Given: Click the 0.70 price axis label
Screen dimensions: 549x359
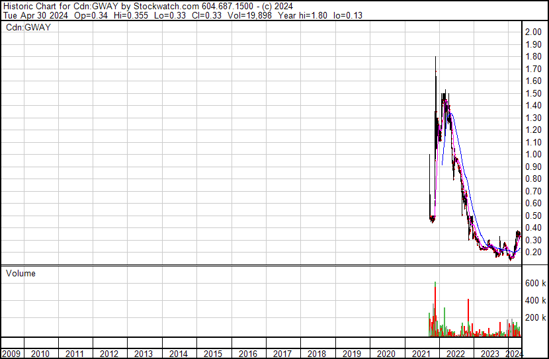Looking at the screenshot, I should tap(533, 191).
